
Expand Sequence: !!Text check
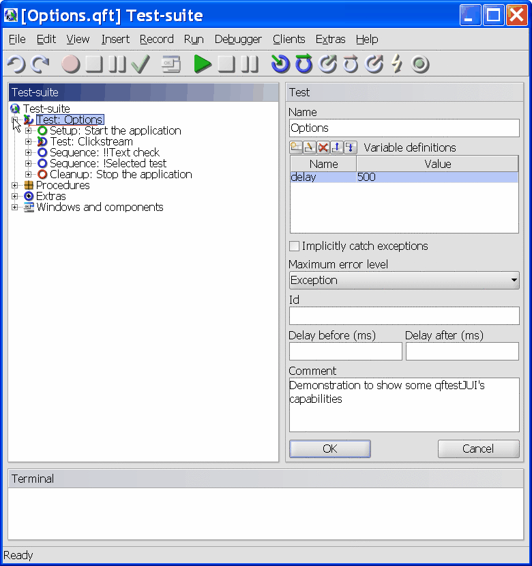(28, 153)
